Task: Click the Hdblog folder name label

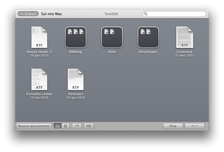Action: [x=75, y=52]
